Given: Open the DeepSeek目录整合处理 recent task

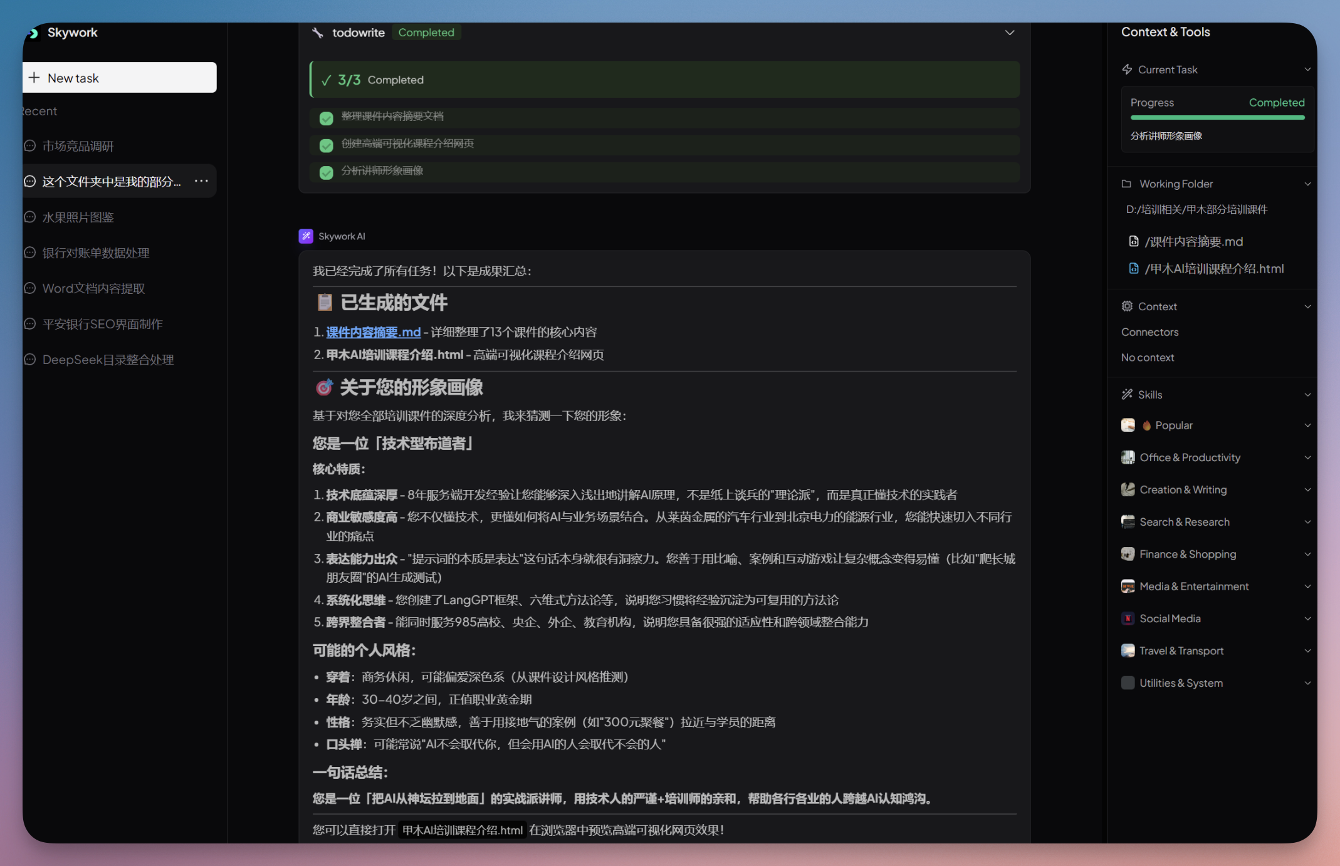Looking at the screenshot, I should [120, 360].
